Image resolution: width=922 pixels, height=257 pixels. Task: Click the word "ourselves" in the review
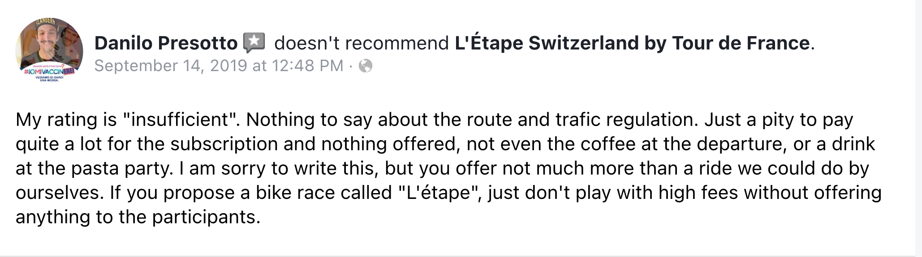[57, 193]
